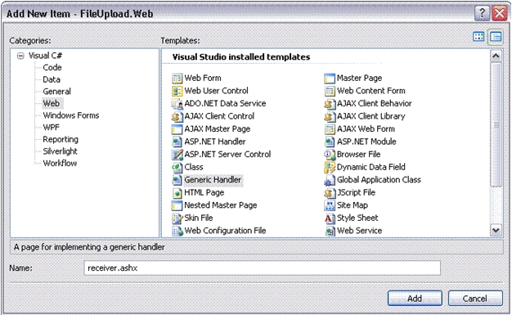Click the AJAX Client Library icon
The image size is (512, 315).
pyautogui.click(x=330, y=117)
